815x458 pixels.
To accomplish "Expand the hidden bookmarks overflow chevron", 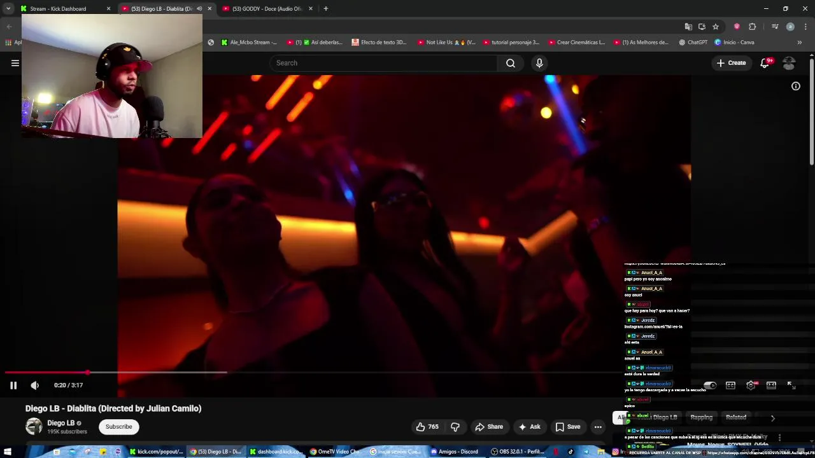I will coord(800,43).
